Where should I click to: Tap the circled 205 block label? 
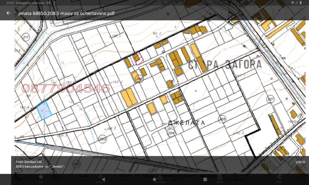pos(222,119)
